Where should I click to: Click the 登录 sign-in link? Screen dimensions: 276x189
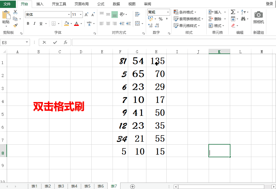point(269,4)
